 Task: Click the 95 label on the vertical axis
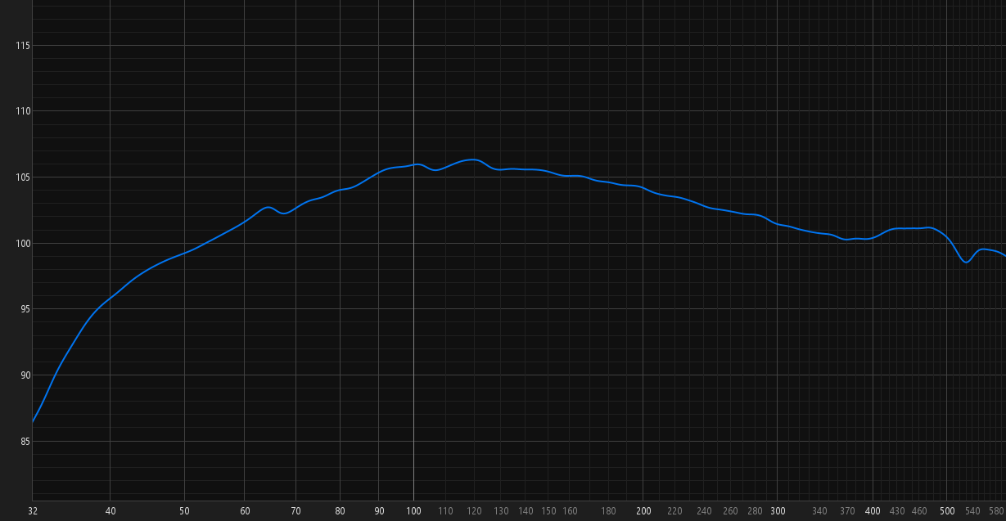pos(25,309)
